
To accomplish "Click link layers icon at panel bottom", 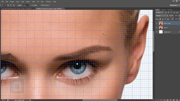I will click(x=161, y=100).
